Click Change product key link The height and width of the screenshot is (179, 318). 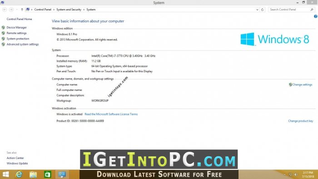click(x=301, y=121)
